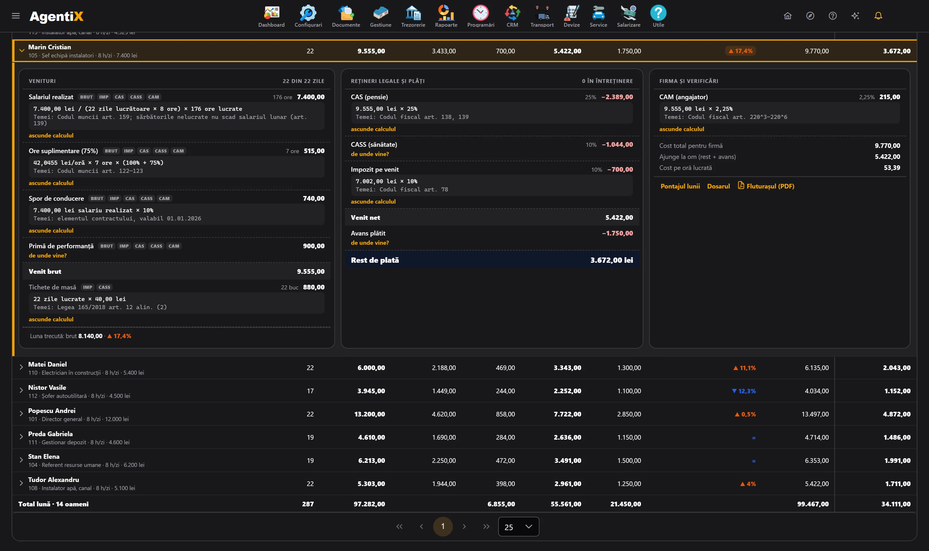Image resolution: width=929 pixels, height=551 pixels.
Task: Open the page size dropdown showing 25
Action: (x=518, y=526)
